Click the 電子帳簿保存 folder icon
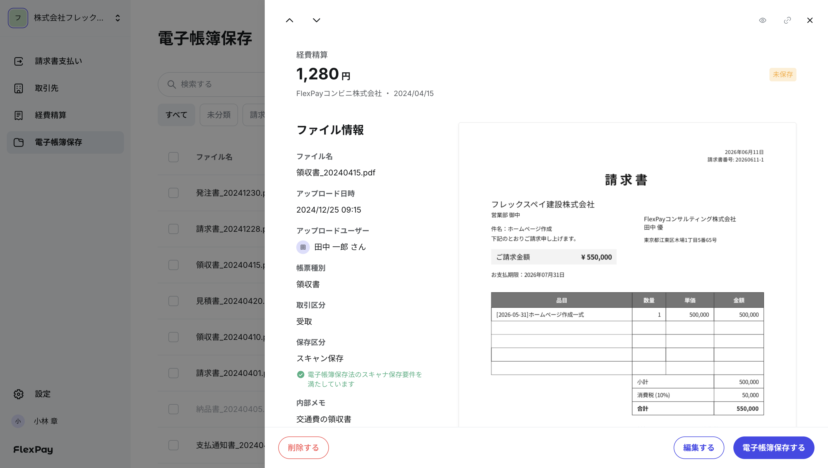Viewport: 828px width, 468px height. tap(19, 142)
